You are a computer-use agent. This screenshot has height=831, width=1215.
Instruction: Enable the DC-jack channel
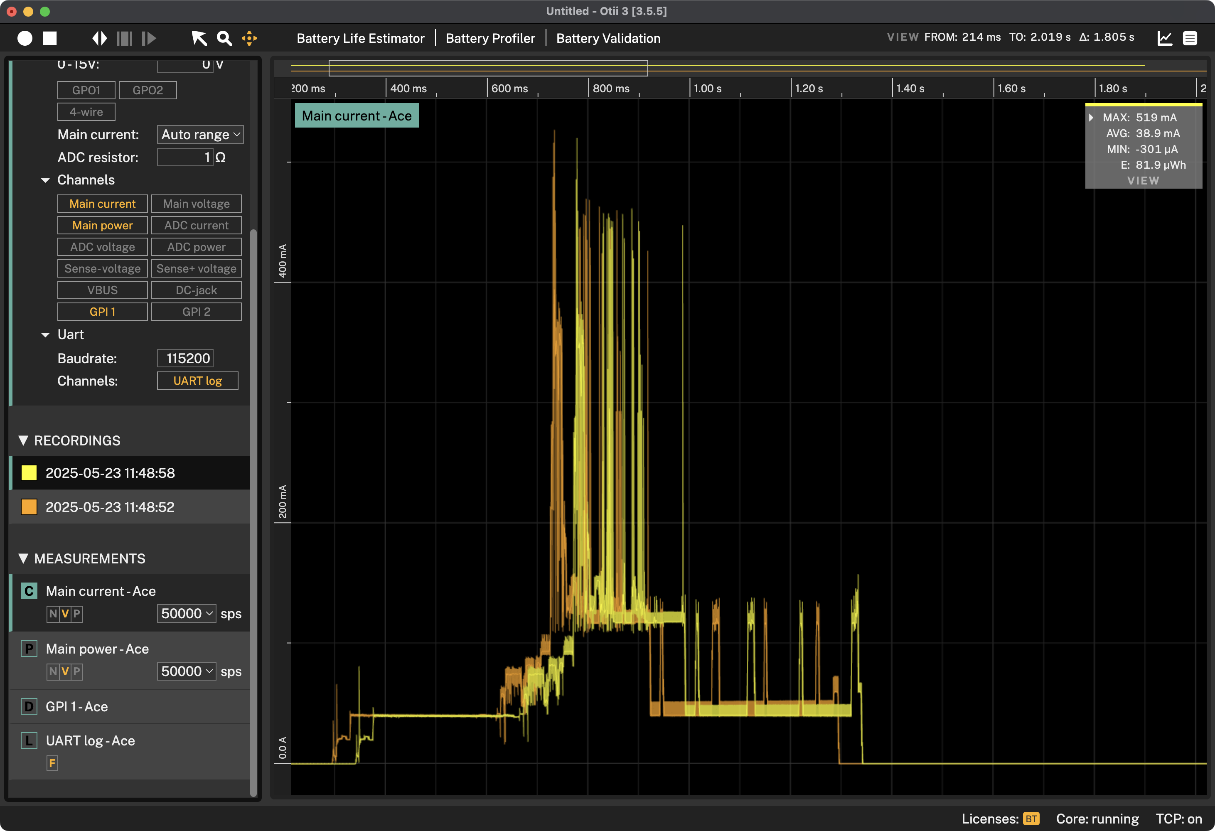pyautogui.click(x=197, y=290)
